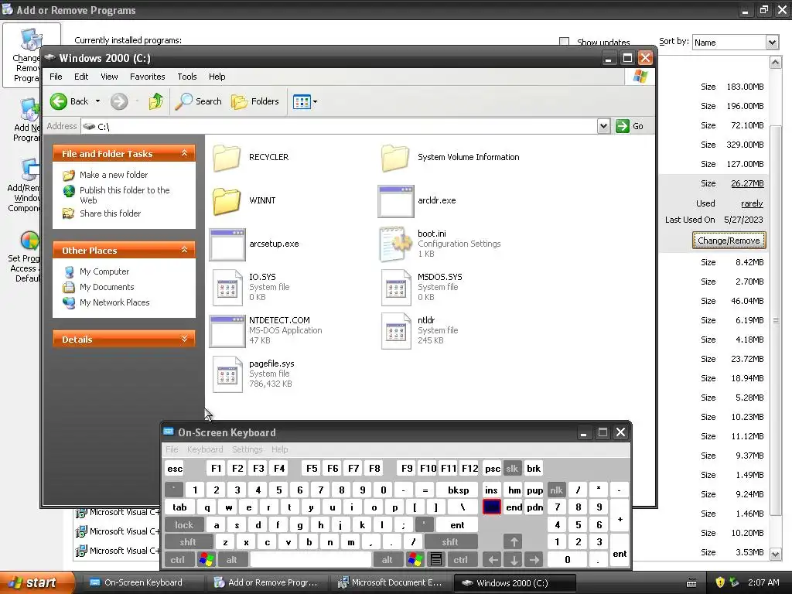The width and height of the screenshot is (792, 594).
Task: Click the up arrow key on keyboard
Action: pyautogui.click(x=514, y=542)
